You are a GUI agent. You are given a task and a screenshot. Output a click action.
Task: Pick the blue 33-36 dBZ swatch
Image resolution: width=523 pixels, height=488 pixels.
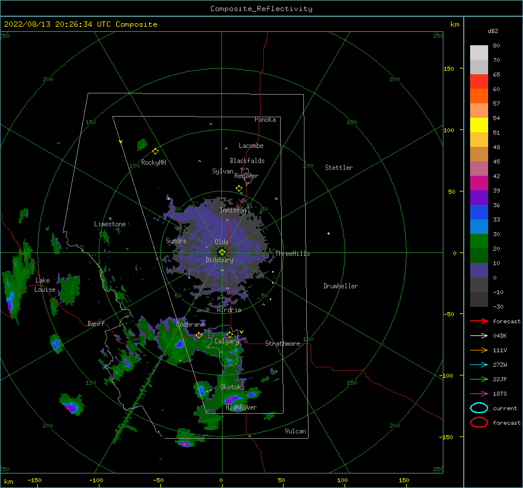(x=479, y=212)
